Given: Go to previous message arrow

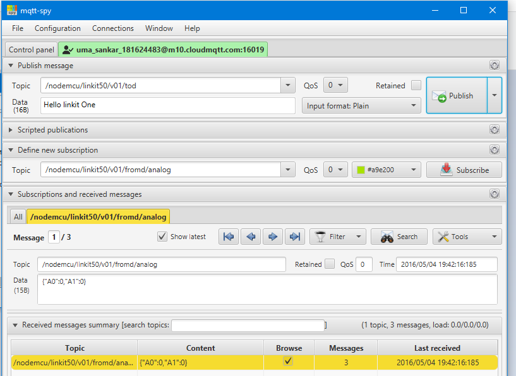Looking at the screenshot, I should coord(251,237).
